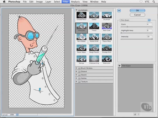Open the Analysis menu
This screenshot has width=158, height=118.
pos(75,2)
